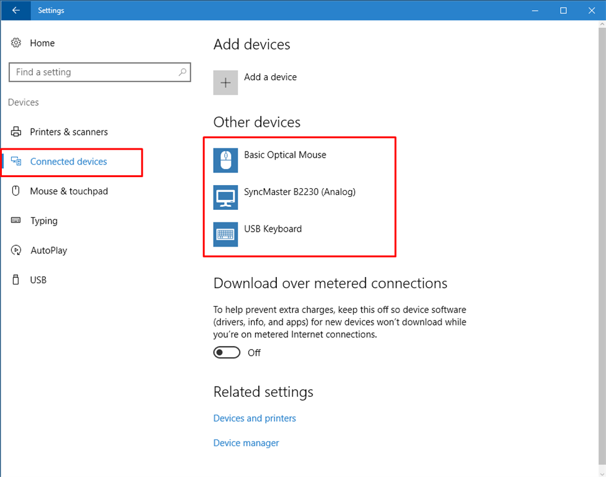Go to Typing settings page

[x=44, y=221]
